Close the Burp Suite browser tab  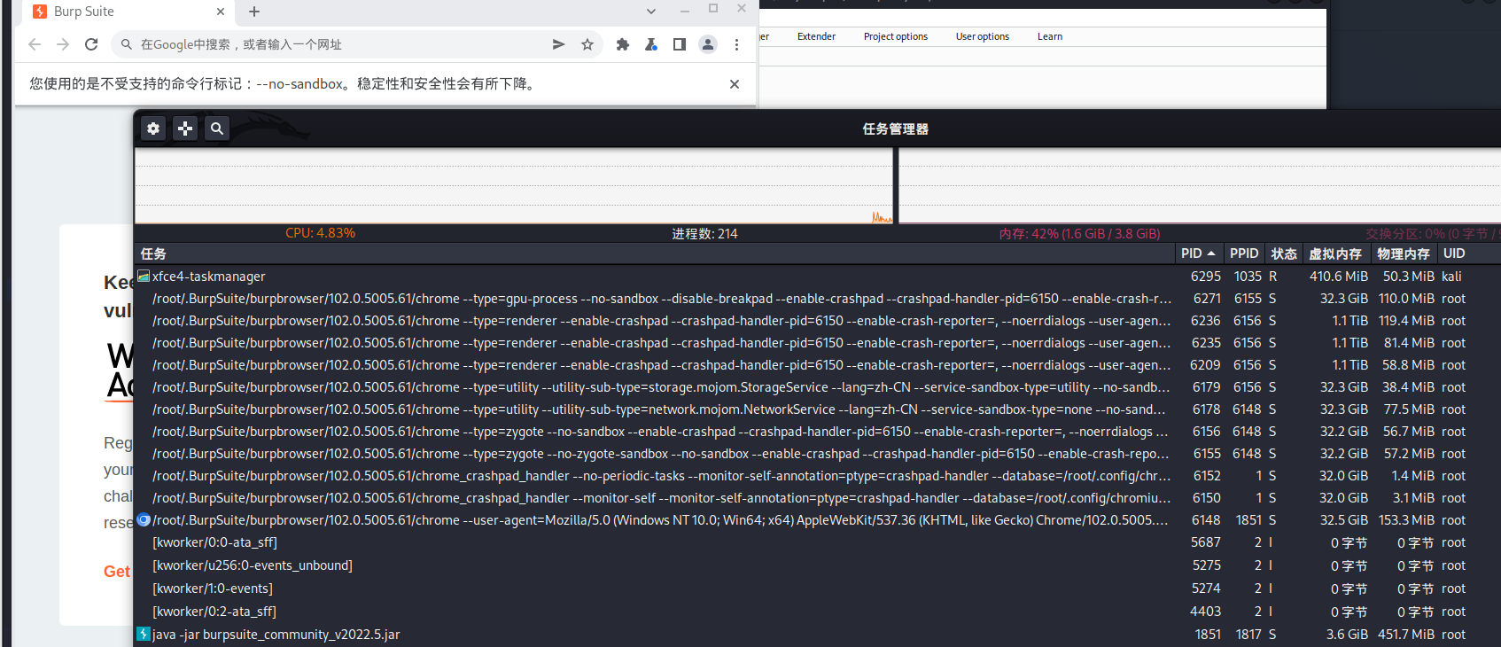click(221, 12)
